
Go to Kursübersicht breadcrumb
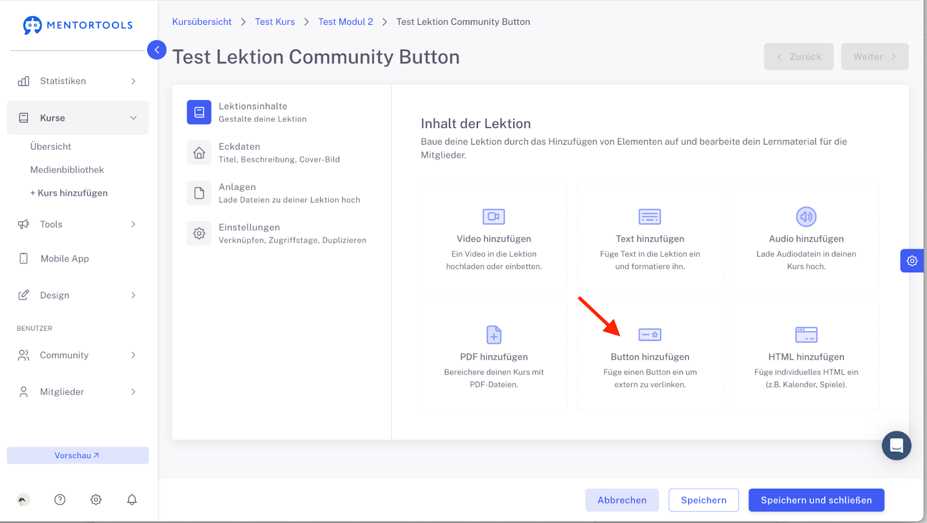(202, 21)
